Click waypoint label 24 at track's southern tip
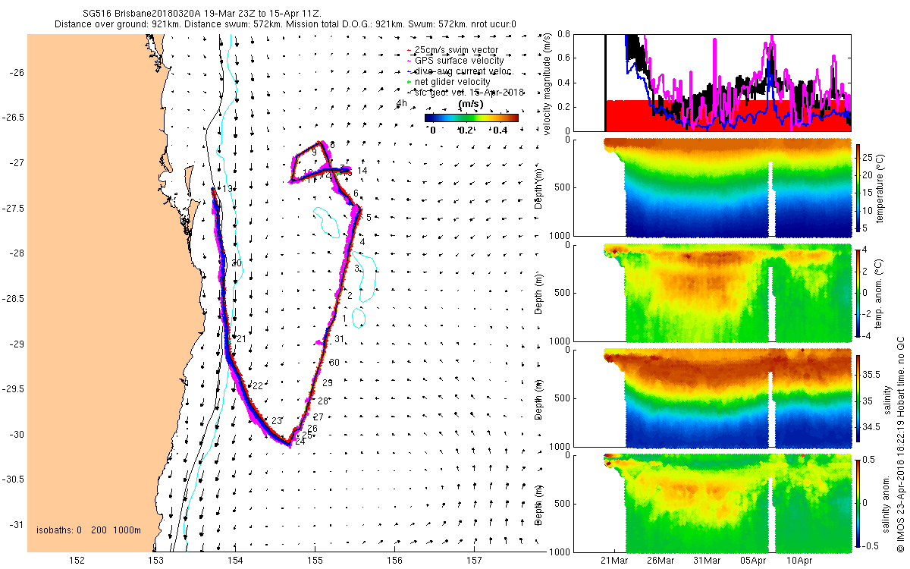The width and height of the screenshot is (910, 569). click(300, 441)
